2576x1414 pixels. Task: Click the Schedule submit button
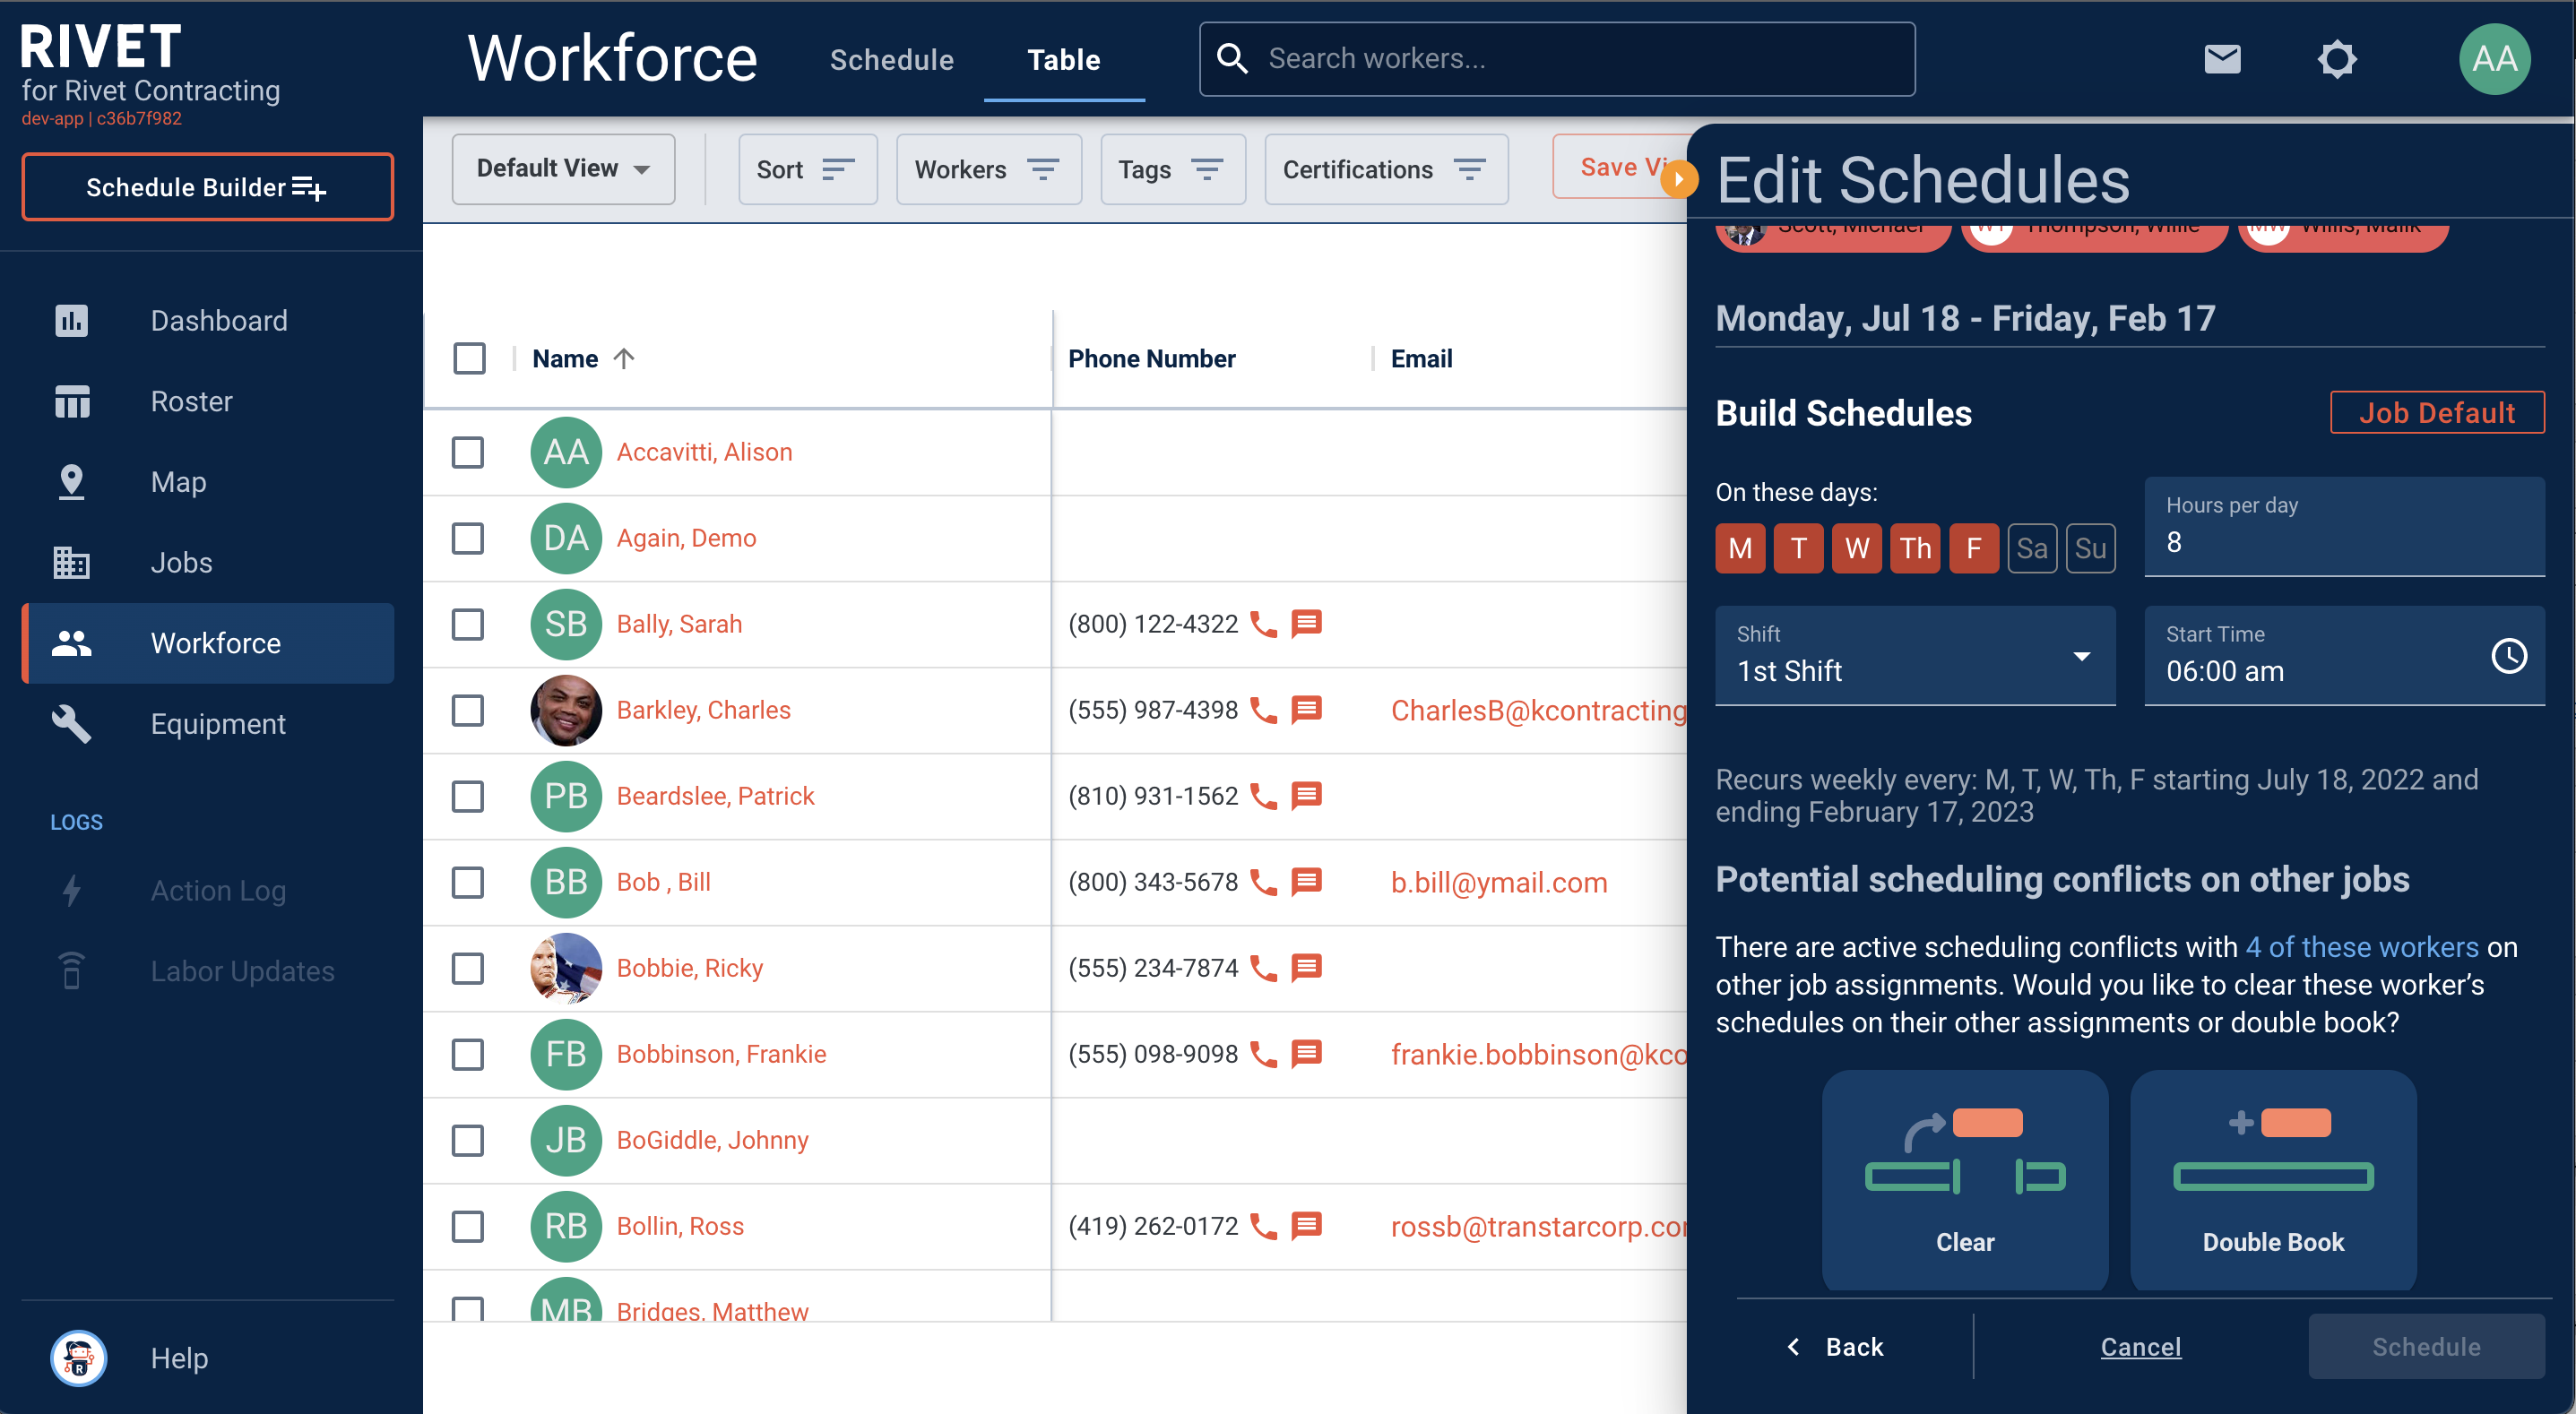point(2426,1347)
